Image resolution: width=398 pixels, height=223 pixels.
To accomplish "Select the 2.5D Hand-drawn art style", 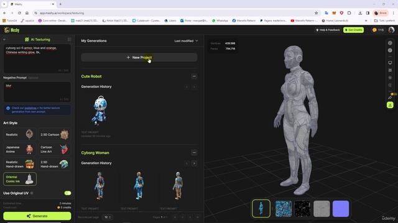I will [55, 164].
